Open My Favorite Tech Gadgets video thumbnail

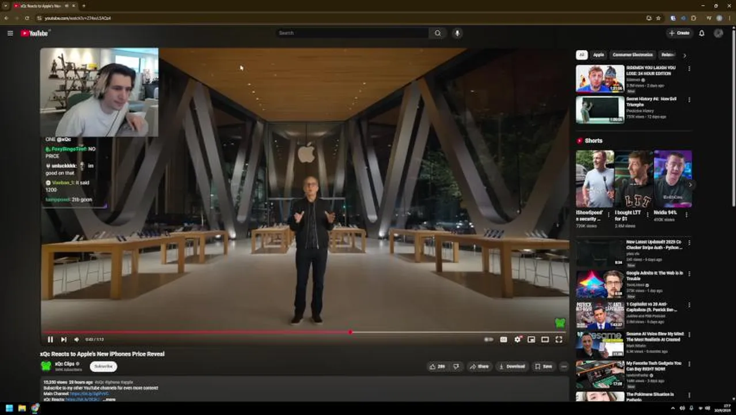pyautogui.click(x=600, y=375)
